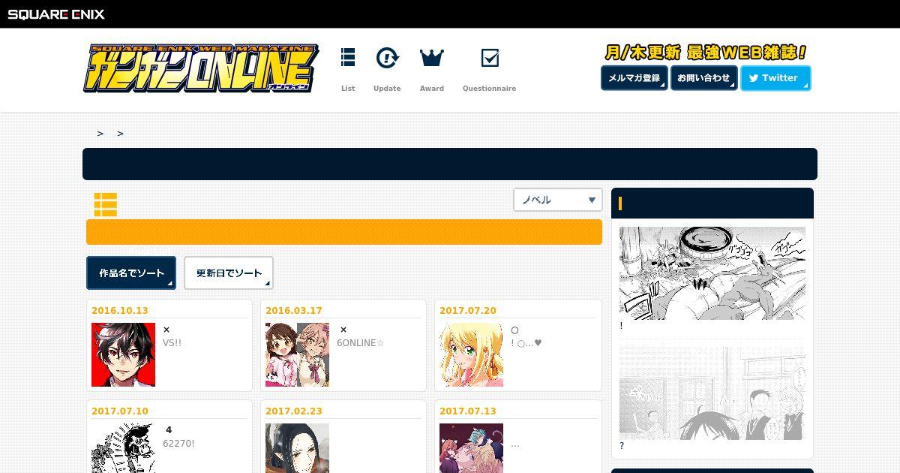This screenshot has width=900, height=473.
Task: Open thumbnail of 2016.10.13 series
Action: [x=123, y=355]
